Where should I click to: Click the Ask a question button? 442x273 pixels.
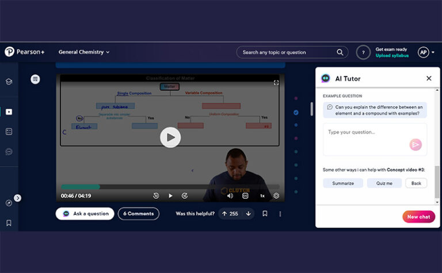point(85,214)
